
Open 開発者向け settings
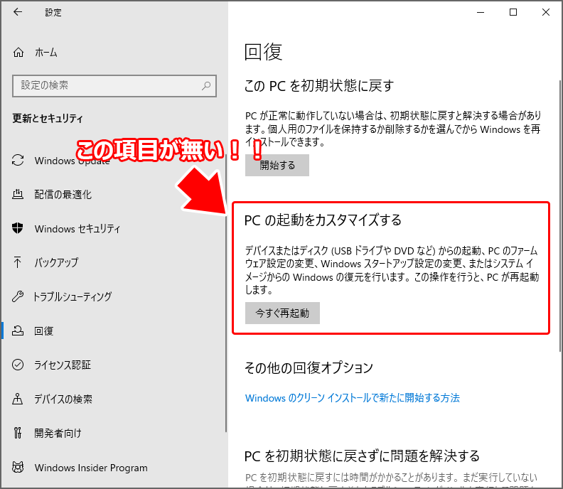(58, 433)
